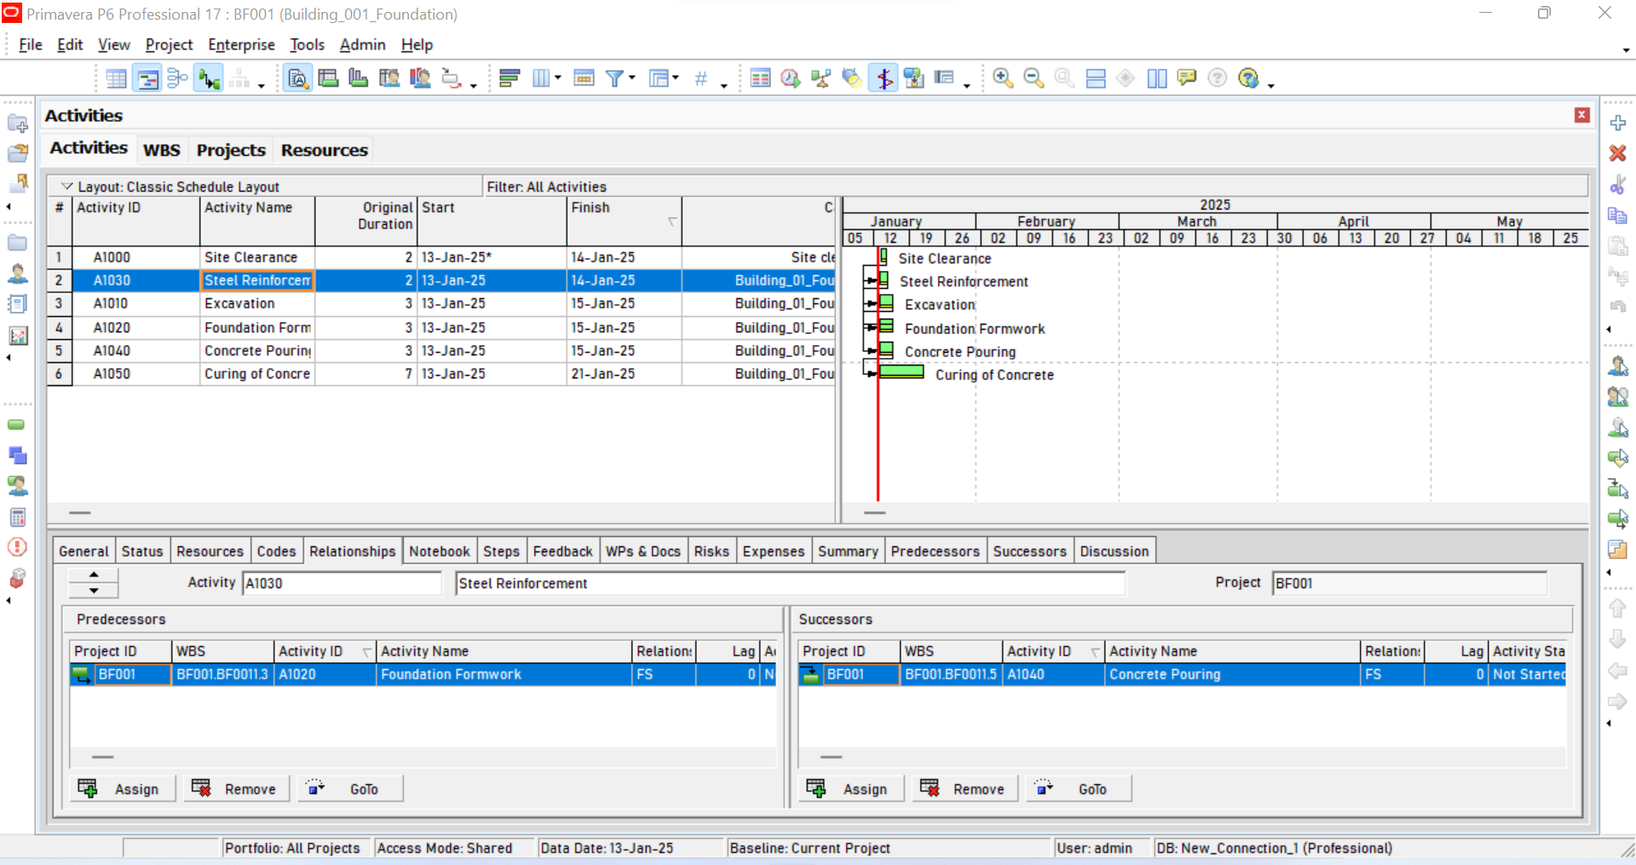Remove the selected successor
This screenshot has width=1636, height=865.
click(x=964, y=789)
